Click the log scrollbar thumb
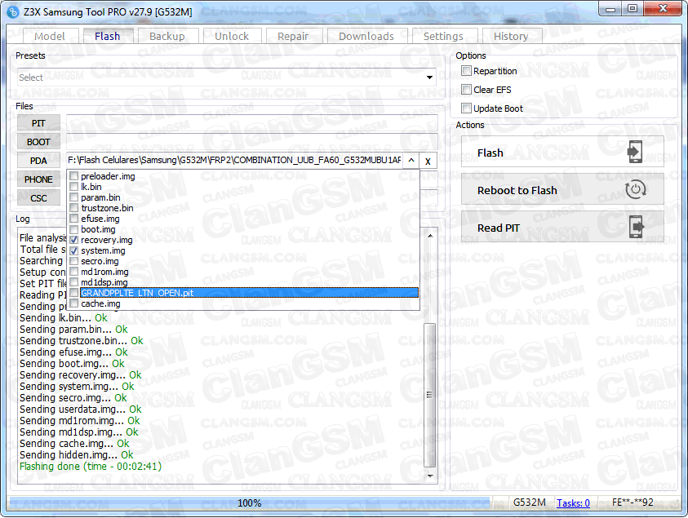The width and height of the screenshot is (688, 518). [430, 395]
